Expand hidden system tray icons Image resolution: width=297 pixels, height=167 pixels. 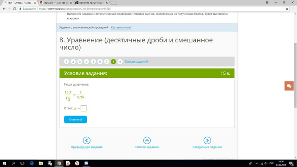pyautogui.click(x=257, y=163)
